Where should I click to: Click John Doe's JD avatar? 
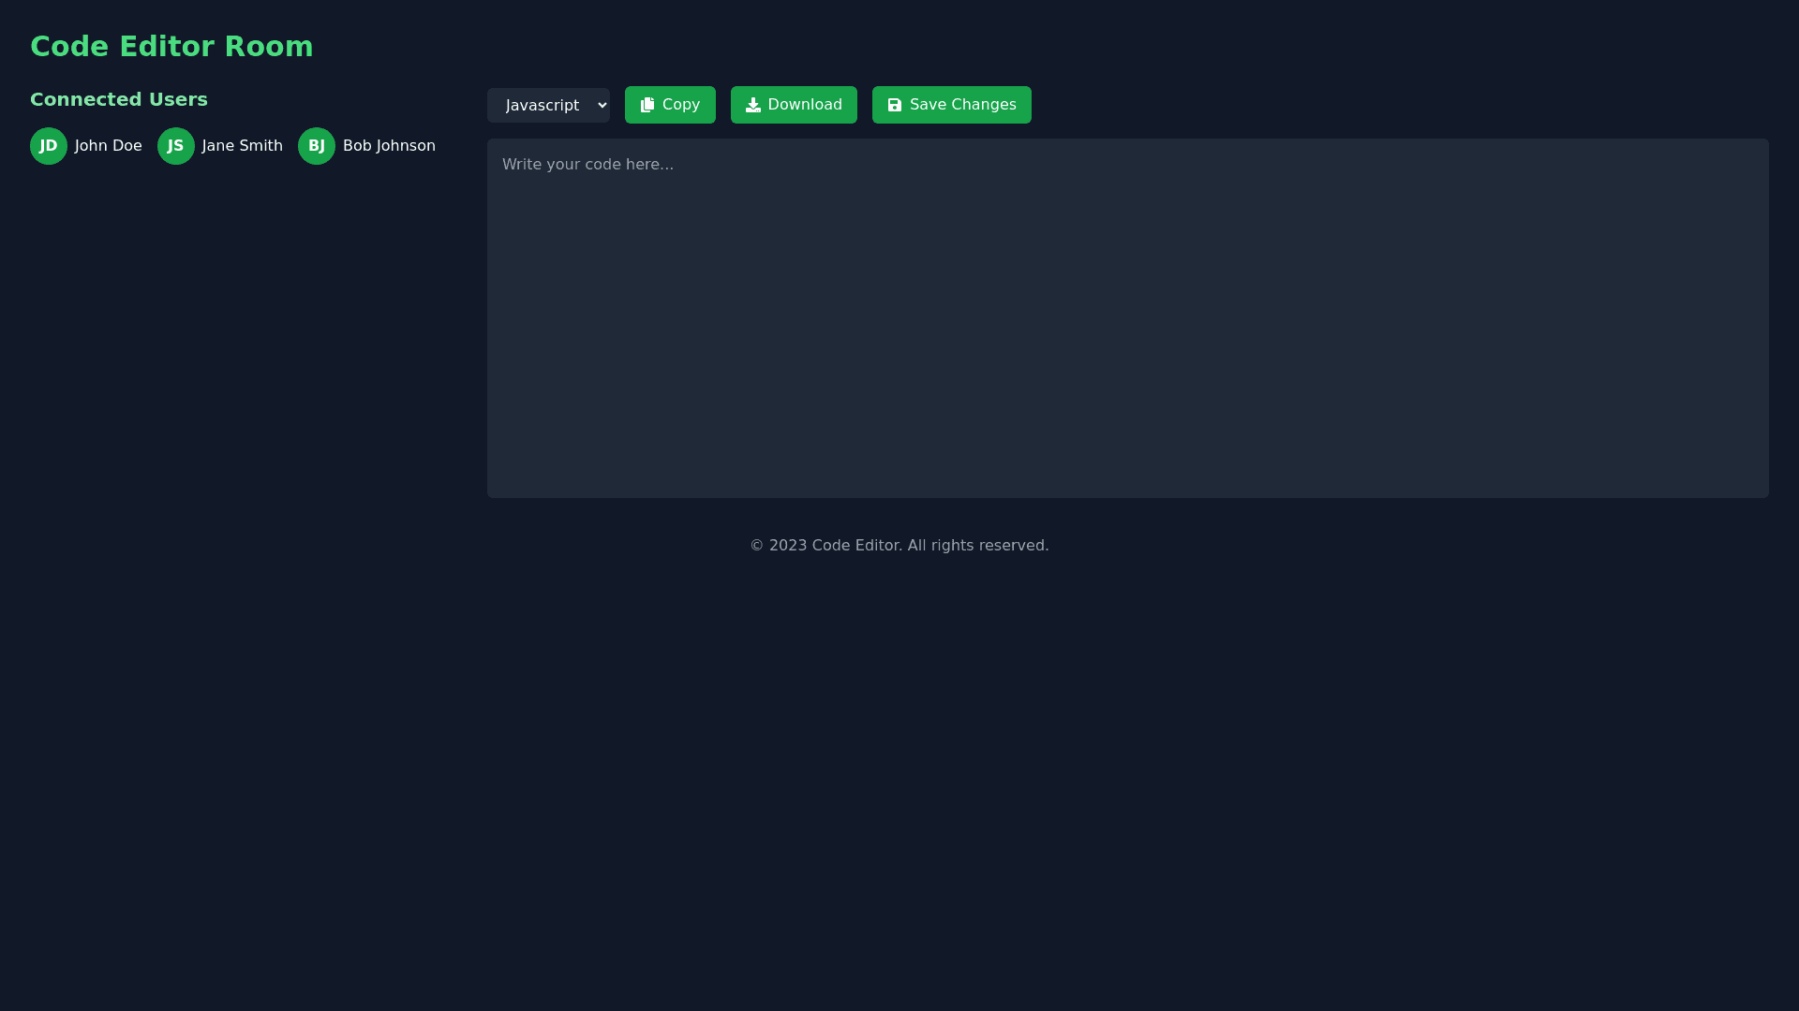coord(49,146)
